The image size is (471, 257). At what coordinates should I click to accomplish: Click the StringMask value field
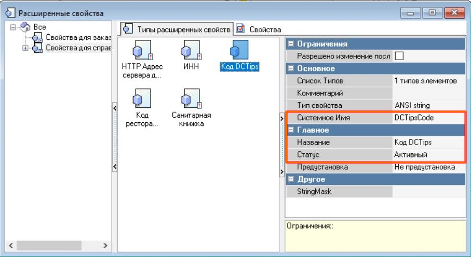point(428,192)
